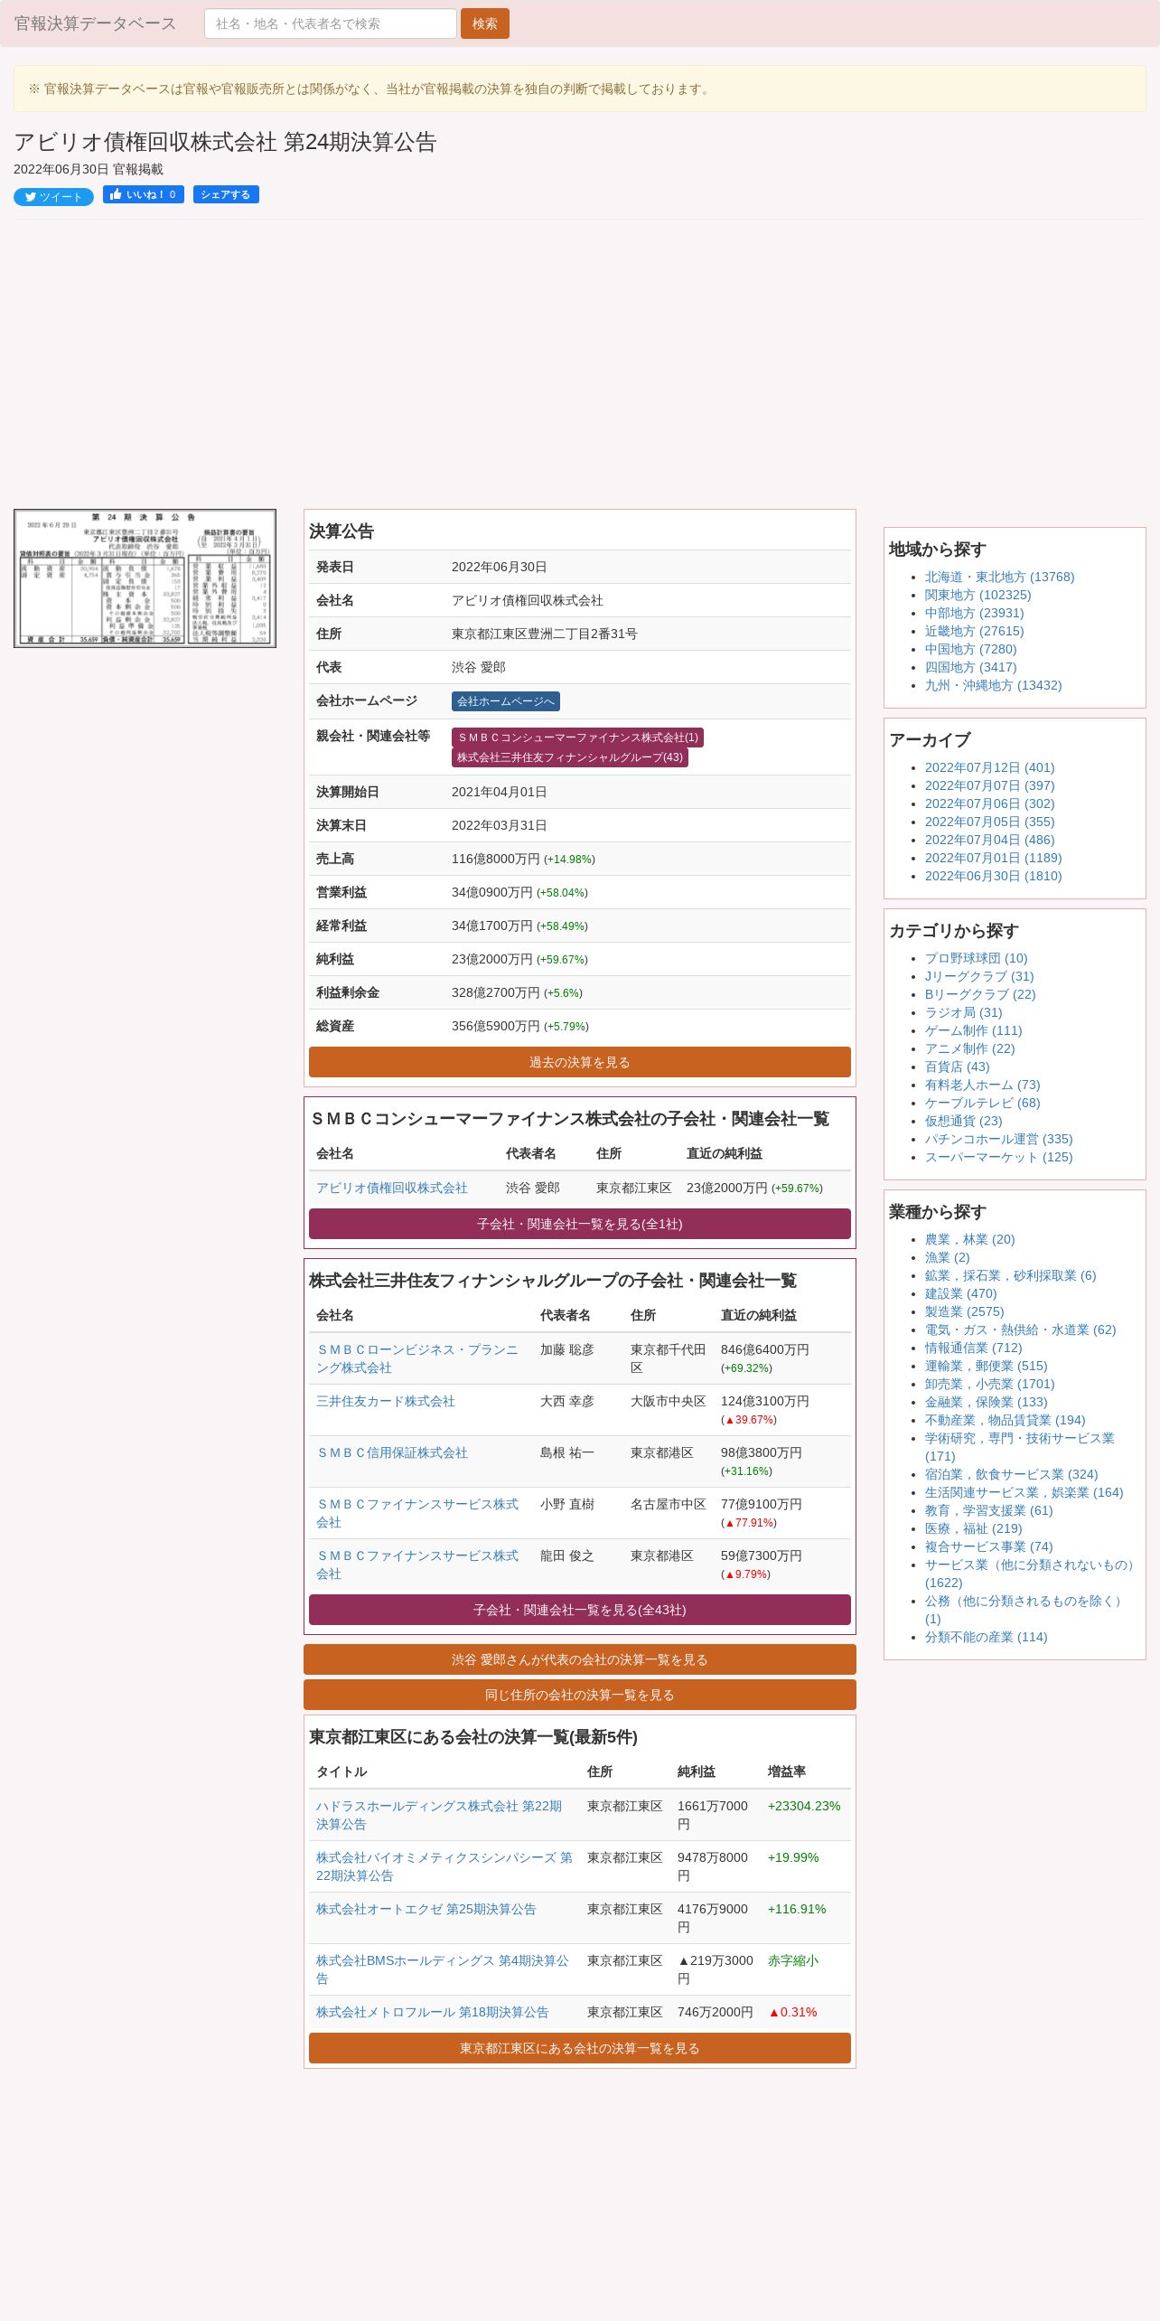Open 百貨店 (43) category link

coord(958,1067)
